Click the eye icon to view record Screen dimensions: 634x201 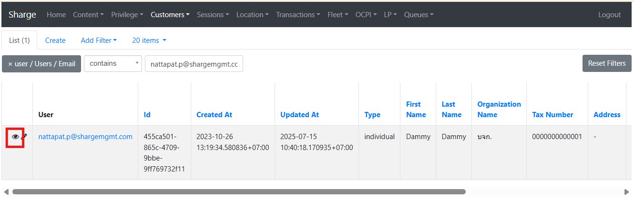pos(15,137)
